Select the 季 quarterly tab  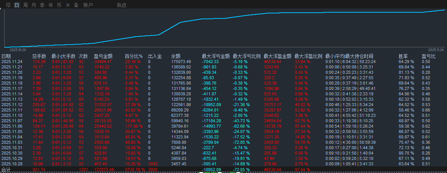click(x=42, y=5)
